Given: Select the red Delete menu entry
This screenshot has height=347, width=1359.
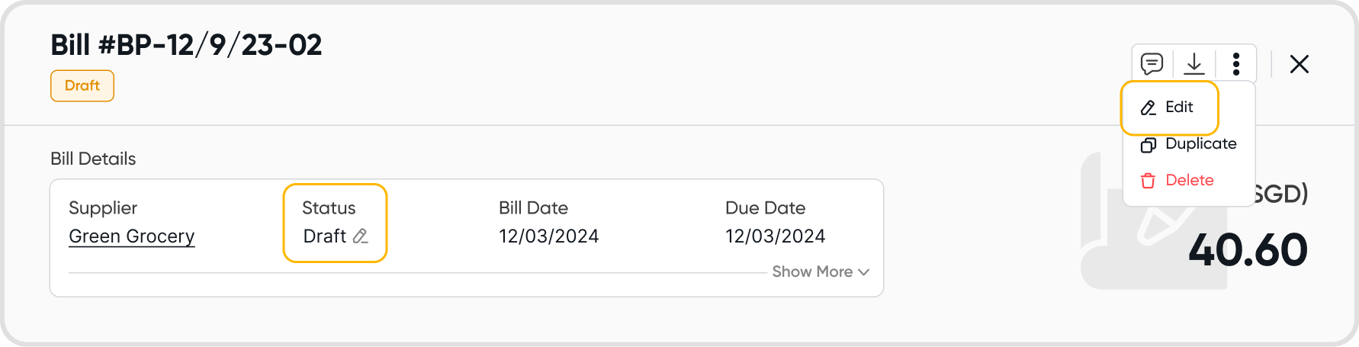Looking at the screenshot, I should click(x=1189, y=181).
